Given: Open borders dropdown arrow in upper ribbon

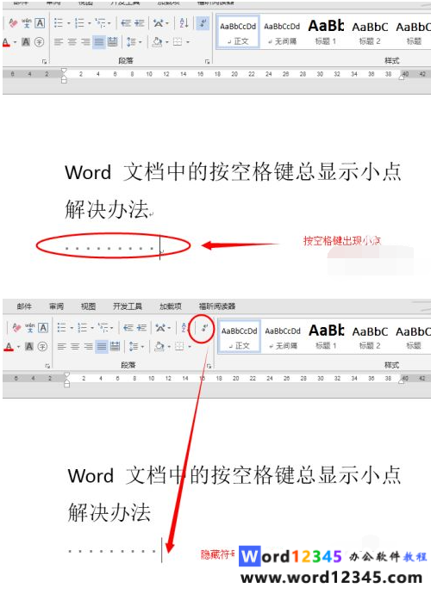Looking at the screenshot, I should (188, 41).
